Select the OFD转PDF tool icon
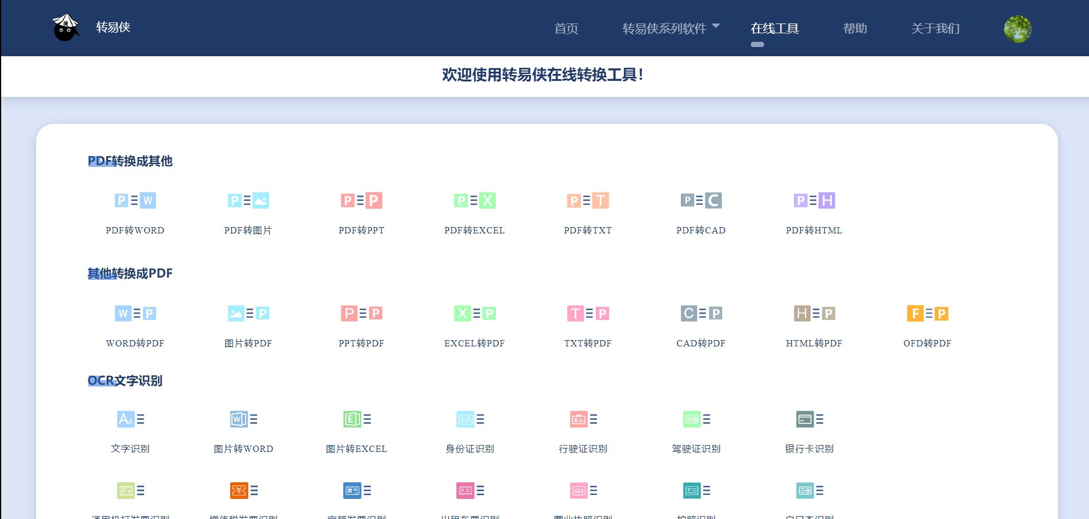Screen dimensions: 1089x519 [x=927, y=314]
